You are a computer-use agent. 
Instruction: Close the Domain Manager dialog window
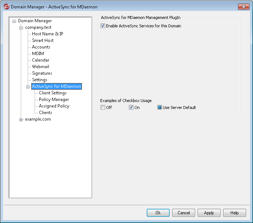pyautogui.click(x=244, y=7)
